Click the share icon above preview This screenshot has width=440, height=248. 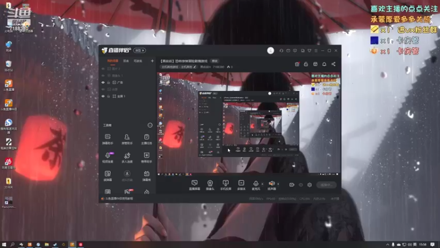click(x=333, y=64)
